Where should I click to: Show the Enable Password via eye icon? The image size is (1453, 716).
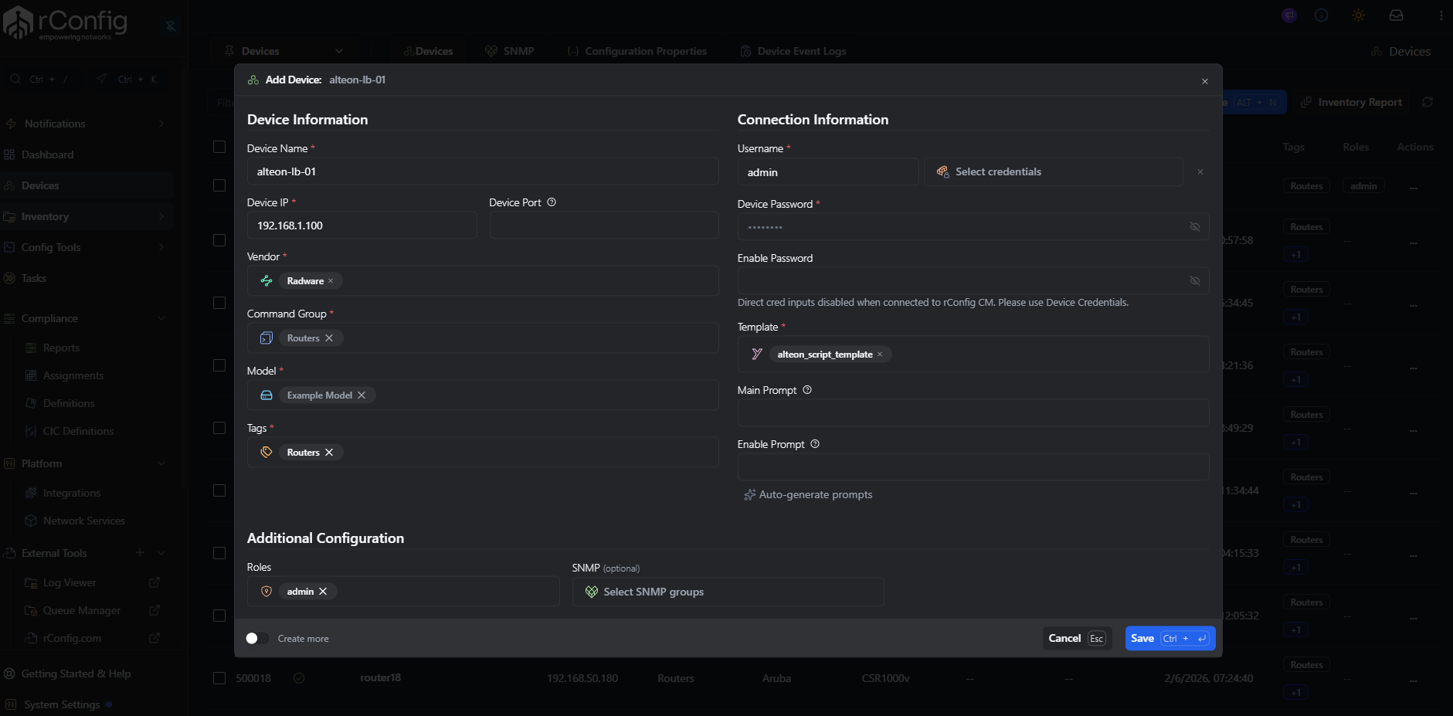(1194, 280)
